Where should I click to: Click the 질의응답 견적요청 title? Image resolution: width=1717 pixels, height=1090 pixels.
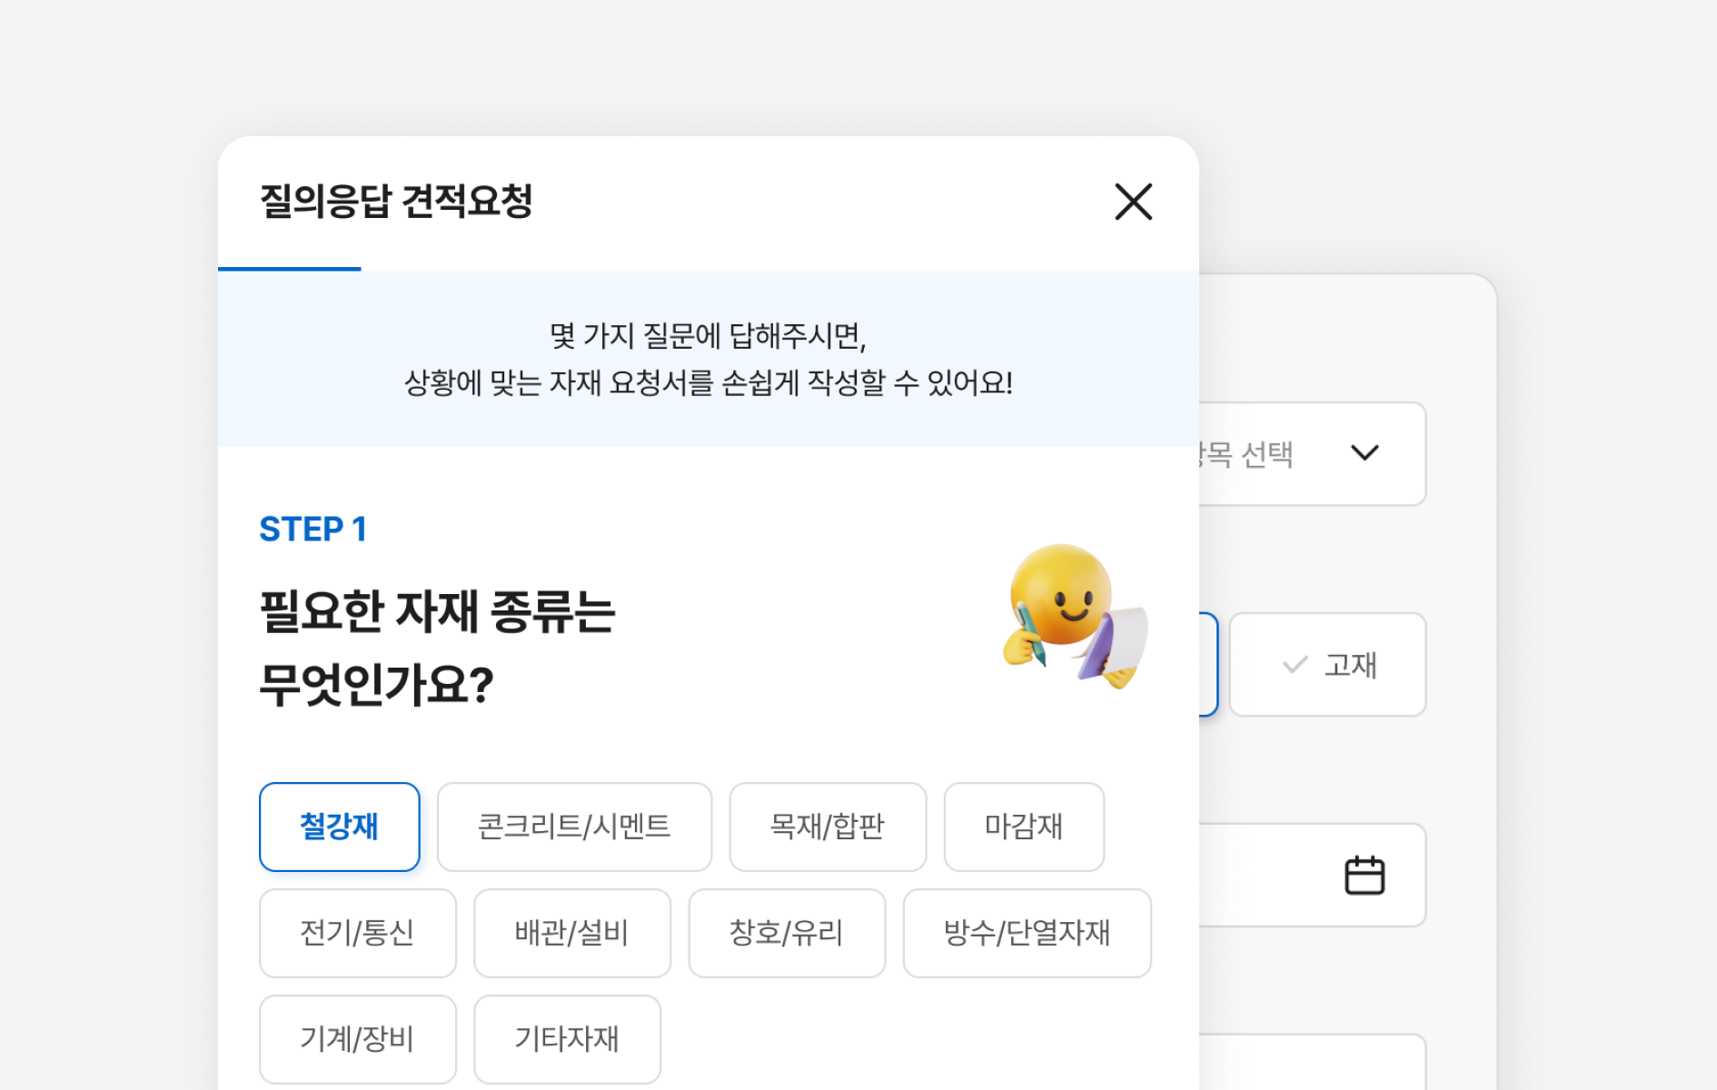click(x=396, y=202)
